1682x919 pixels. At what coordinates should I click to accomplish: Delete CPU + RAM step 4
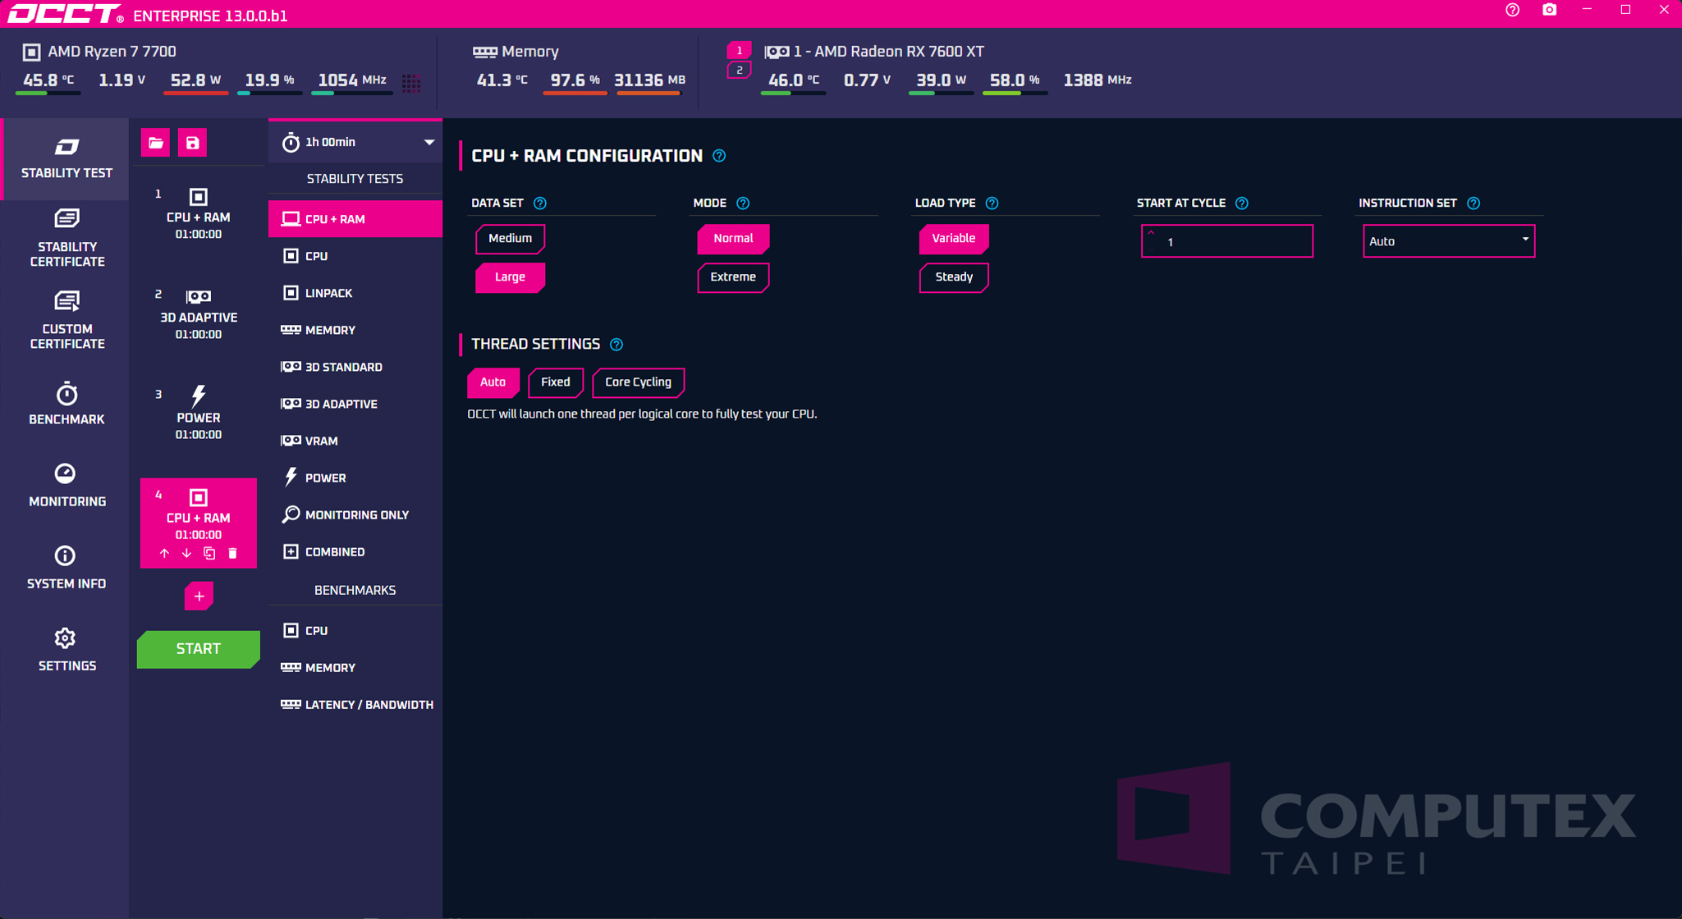coord(232,554)
